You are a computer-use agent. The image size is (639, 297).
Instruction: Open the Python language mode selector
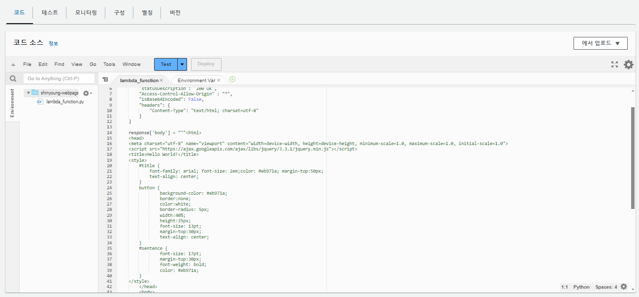[x=581, y=287]
